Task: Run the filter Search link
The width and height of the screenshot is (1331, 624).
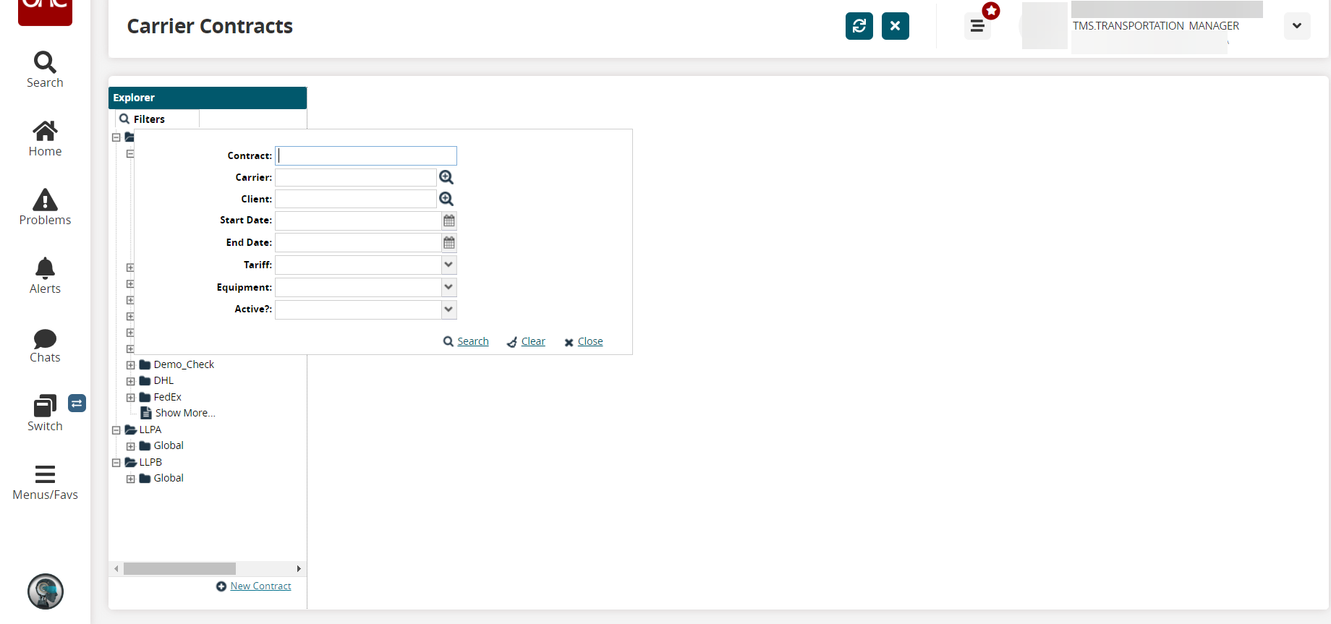Action: [473, 341]
